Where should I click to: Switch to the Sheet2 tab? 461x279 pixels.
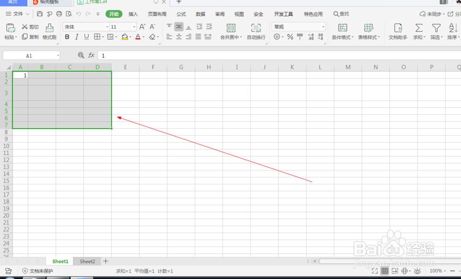click(x=87, y=261)
